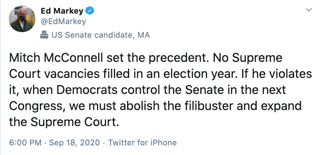Image resolution: width=321 pixels, height=155 pixels.
Task: Click the word precedent in tweet
Action: [177, 58]
